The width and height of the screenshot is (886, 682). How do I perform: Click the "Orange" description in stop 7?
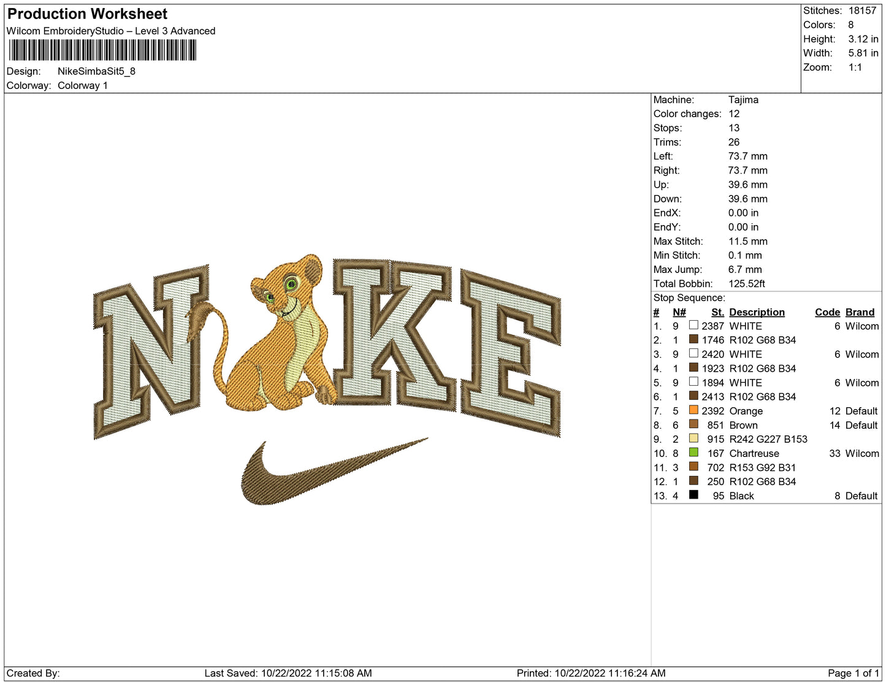click(x=746, y=411)
